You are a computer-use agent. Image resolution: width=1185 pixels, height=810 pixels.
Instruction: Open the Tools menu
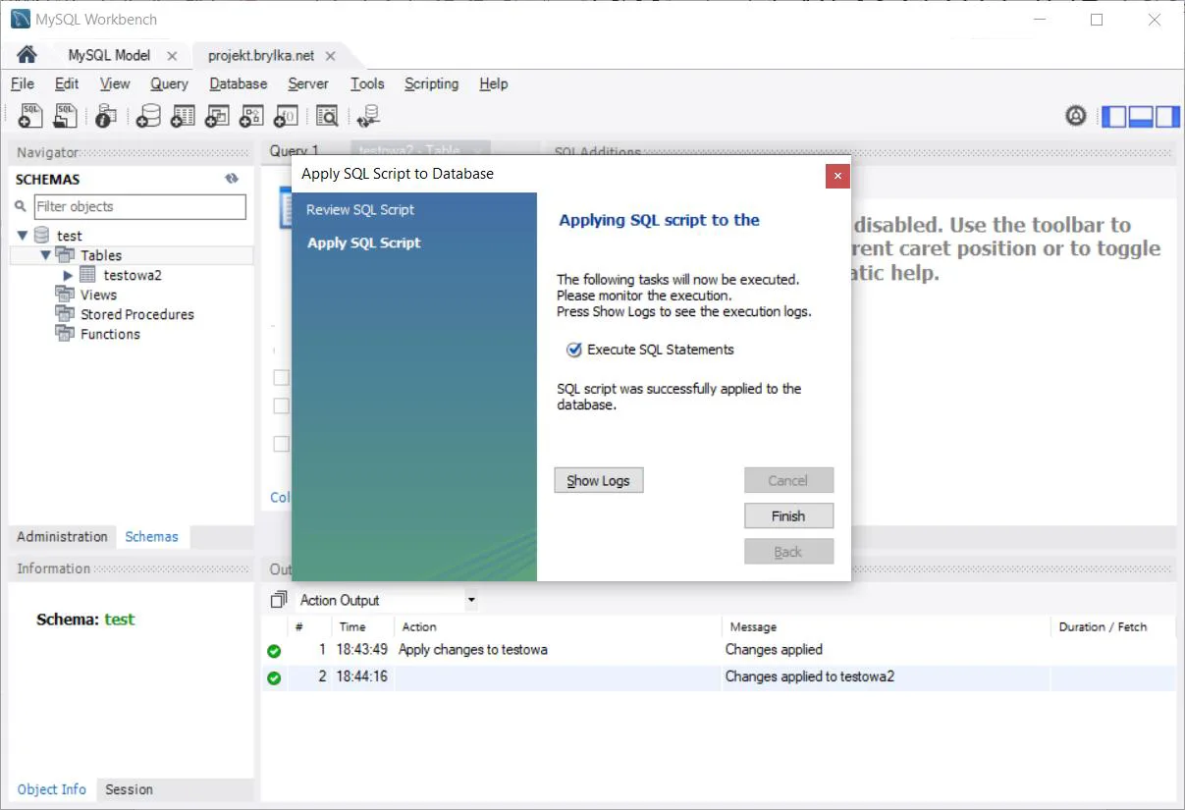[367, 83]
